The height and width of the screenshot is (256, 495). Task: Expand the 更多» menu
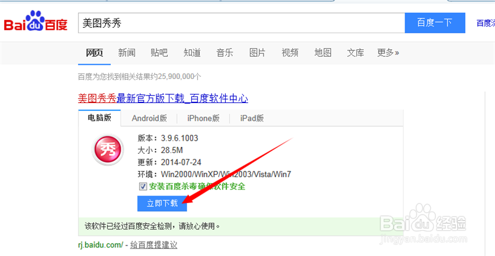tap(388, 52)
